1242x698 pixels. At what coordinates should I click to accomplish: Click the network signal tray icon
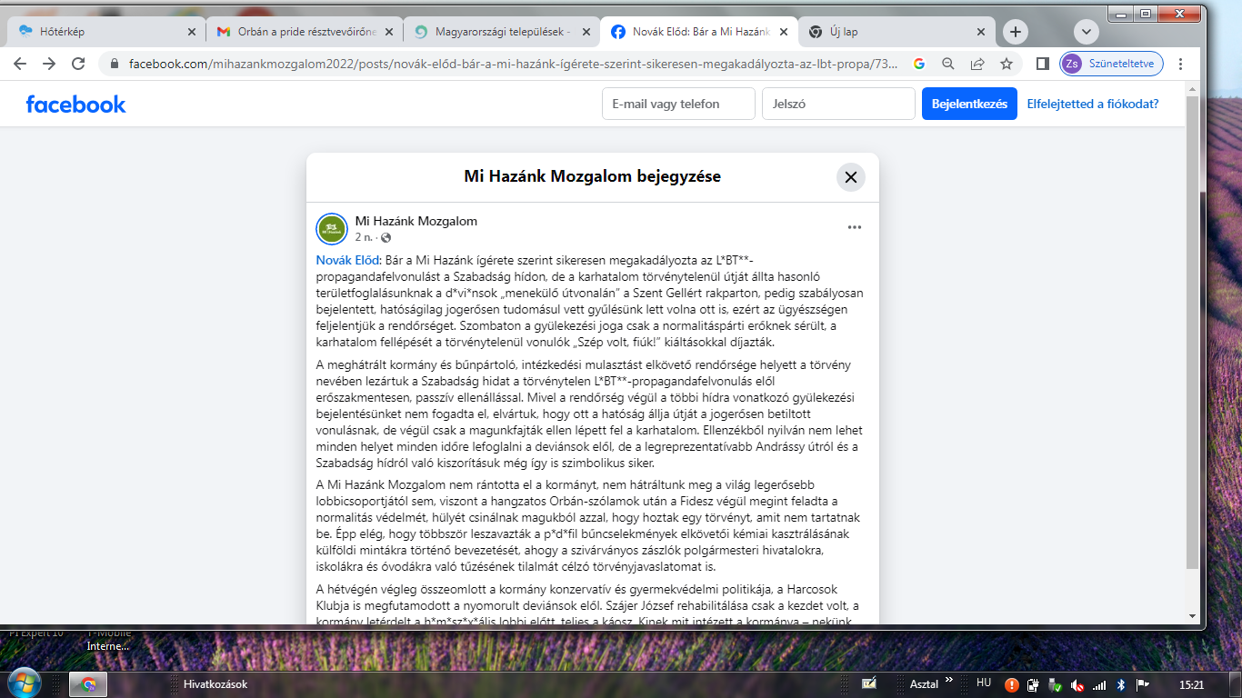[x=1099, y=685]
